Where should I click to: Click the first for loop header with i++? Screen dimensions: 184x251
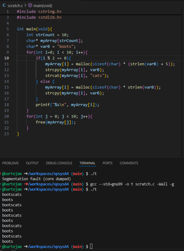57,52
